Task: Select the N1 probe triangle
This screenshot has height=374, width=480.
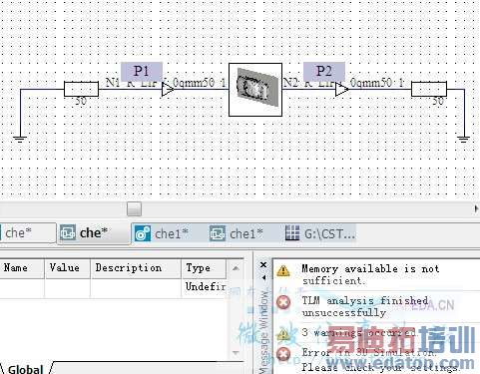Action: coord(168,90)
